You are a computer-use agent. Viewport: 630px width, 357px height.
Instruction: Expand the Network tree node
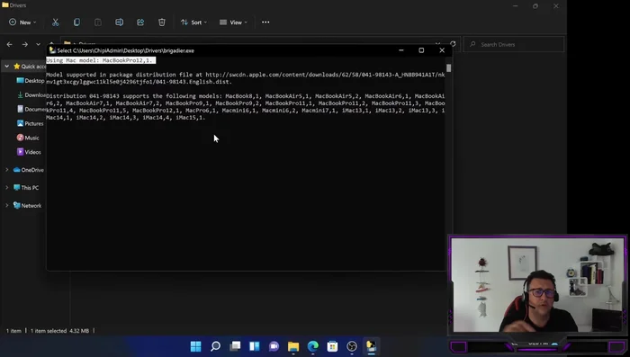coord(7,206)
